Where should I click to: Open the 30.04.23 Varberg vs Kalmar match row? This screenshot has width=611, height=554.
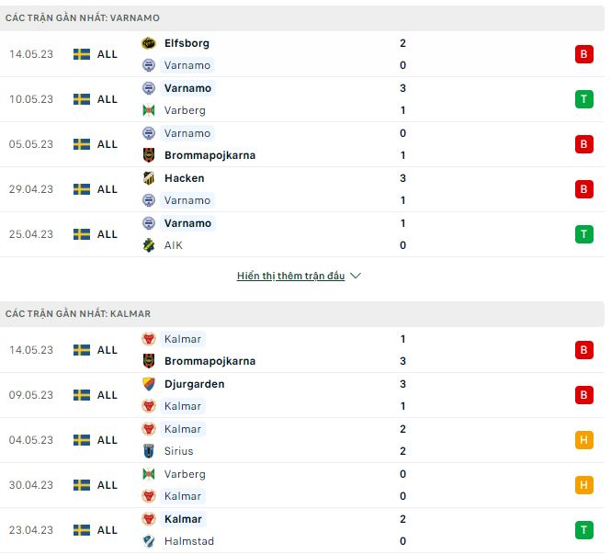point(302,485)
